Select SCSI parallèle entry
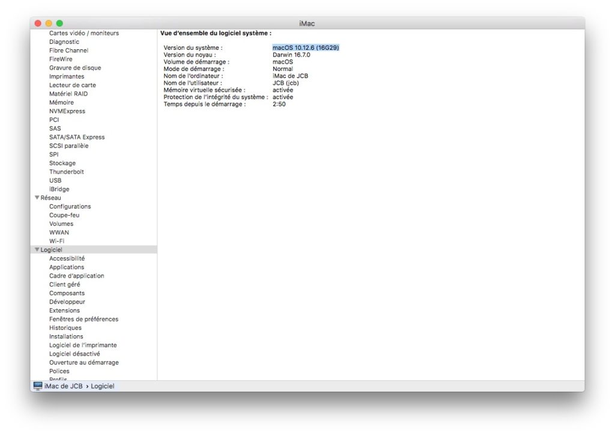This screenshot has height=435, width=615. [x=68, y=145]
